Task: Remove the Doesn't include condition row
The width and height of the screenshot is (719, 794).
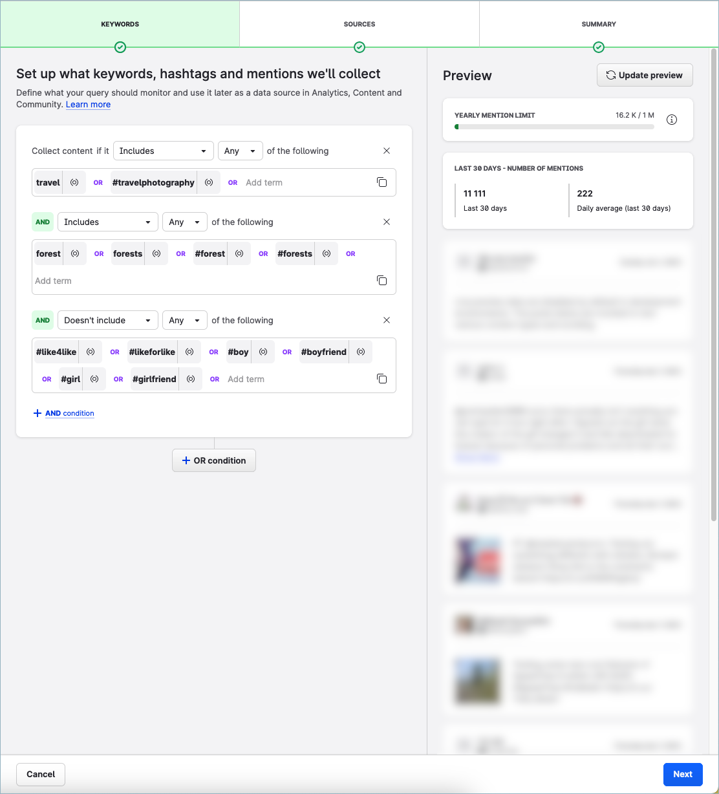Action: pos(387,320)
